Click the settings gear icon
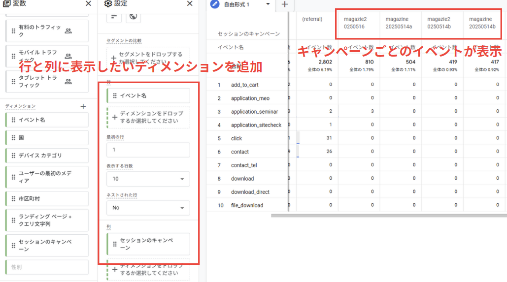 (108, 3)
